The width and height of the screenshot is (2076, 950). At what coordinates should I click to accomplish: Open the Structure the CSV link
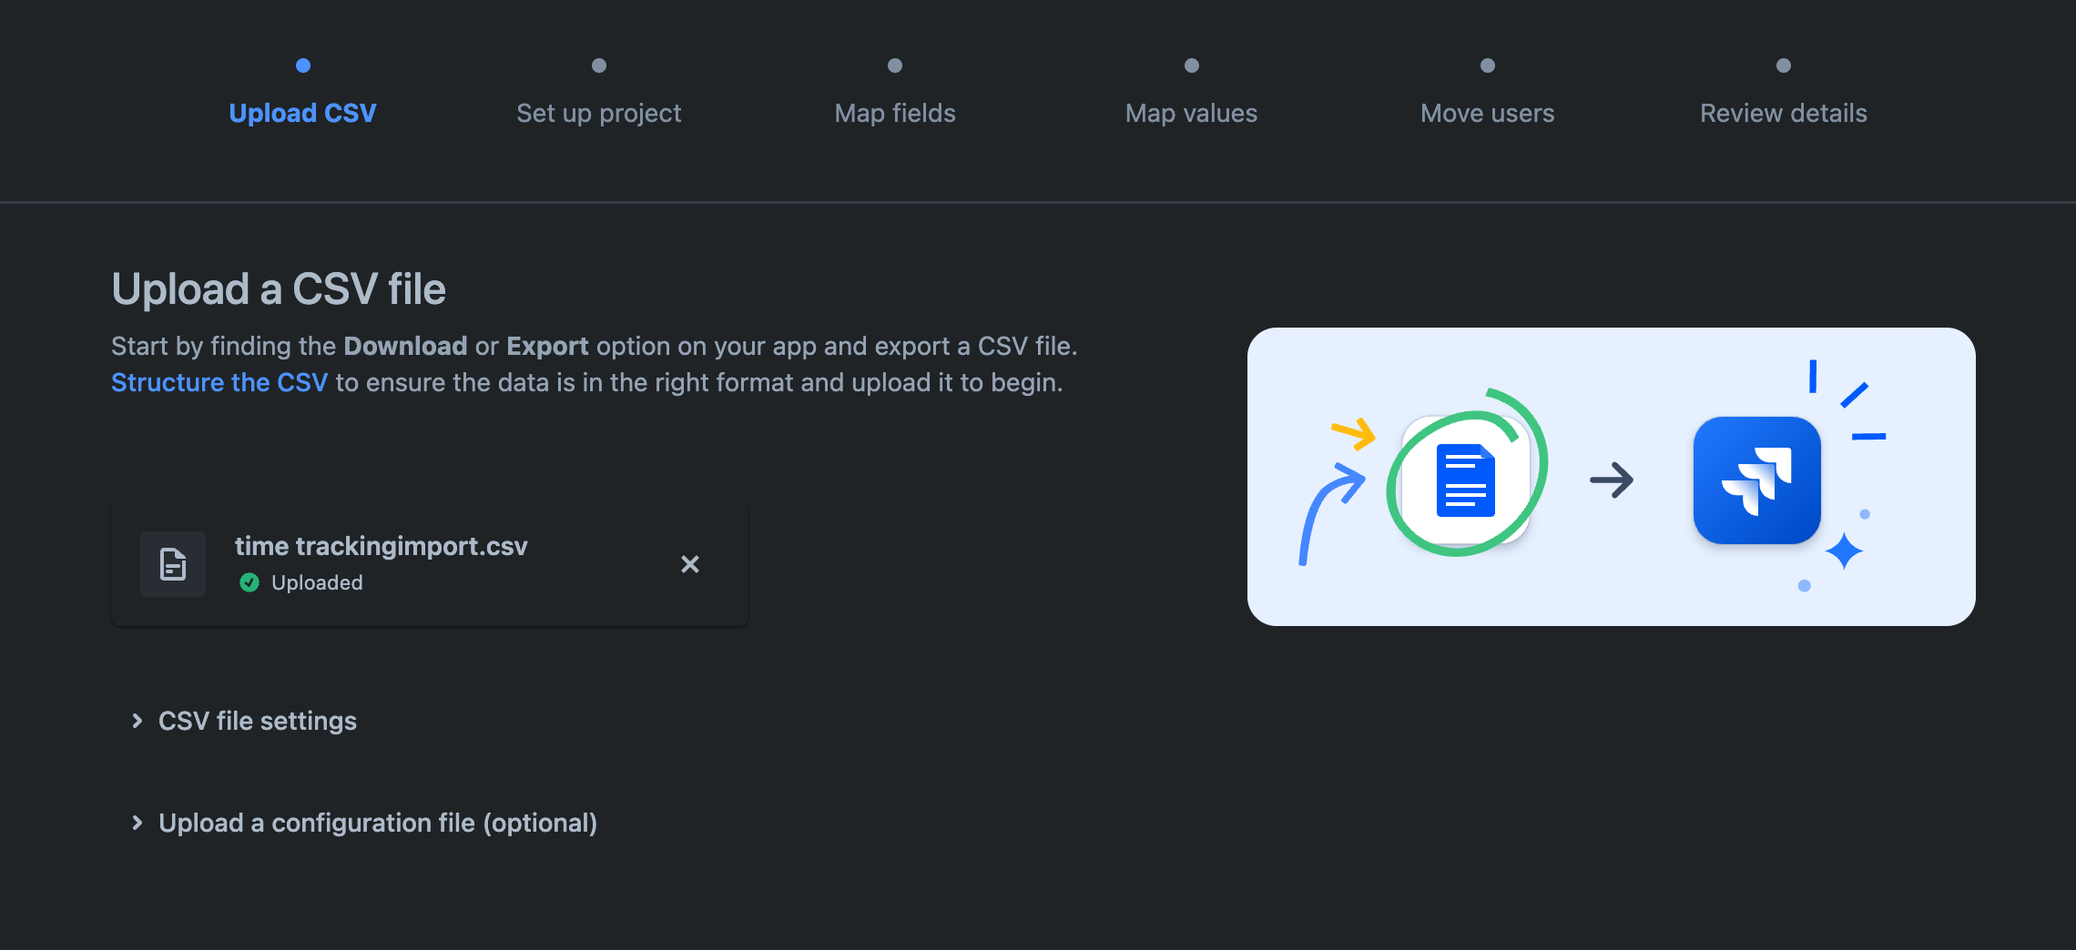point(219,382)
